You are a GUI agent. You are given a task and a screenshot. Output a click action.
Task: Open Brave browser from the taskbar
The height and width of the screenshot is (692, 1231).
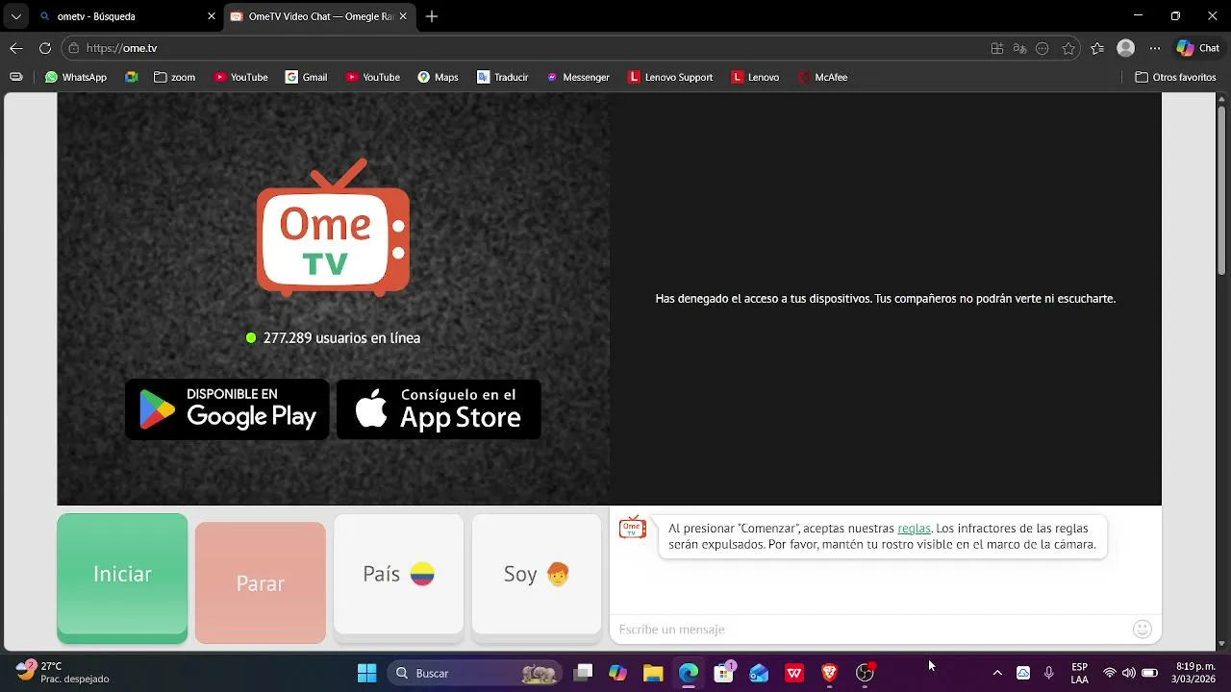[830, 673]
